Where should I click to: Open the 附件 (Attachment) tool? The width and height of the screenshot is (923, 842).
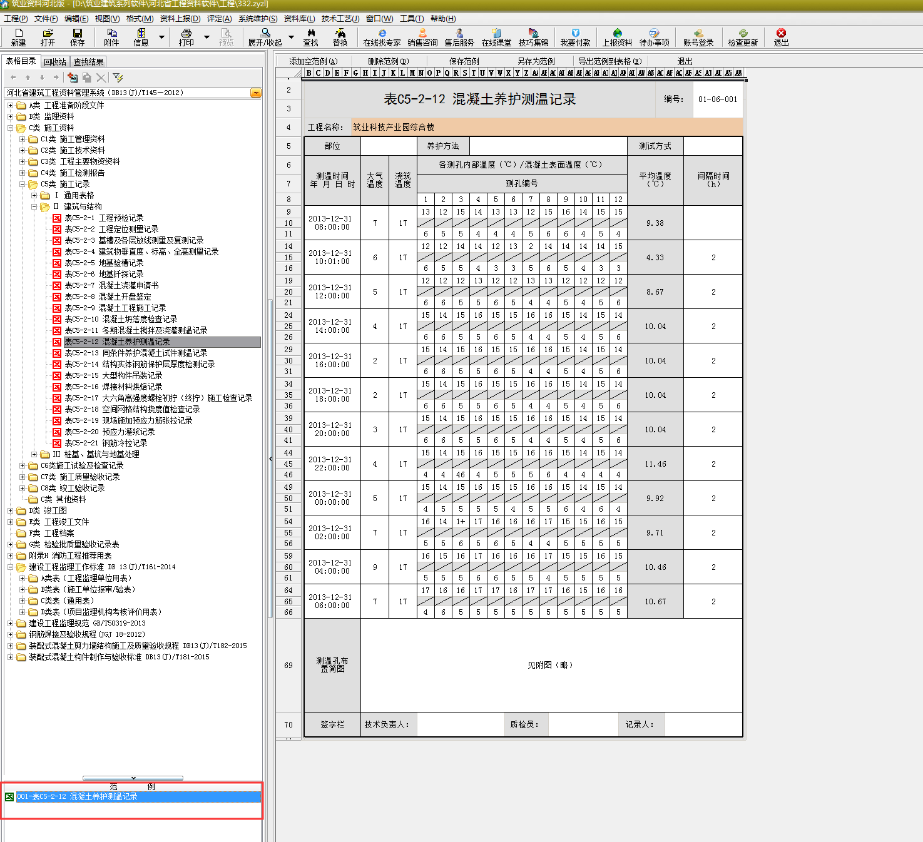[111, 38]
